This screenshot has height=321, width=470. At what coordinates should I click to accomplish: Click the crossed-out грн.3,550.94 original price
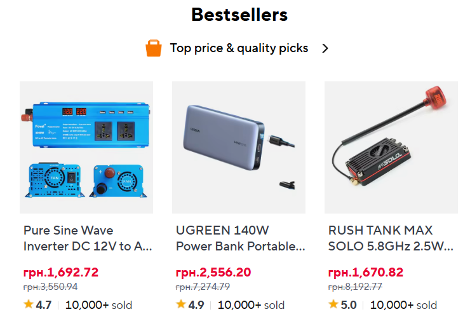coord(51,287)
